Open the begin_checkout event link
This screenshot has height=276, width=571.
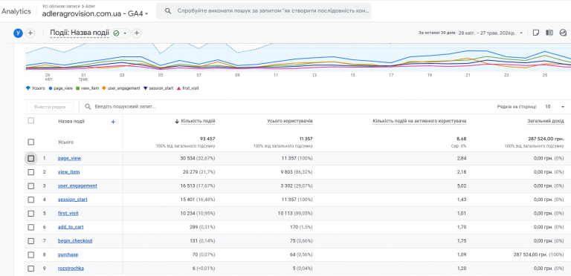pyautogui.click(x=75, y=241)
